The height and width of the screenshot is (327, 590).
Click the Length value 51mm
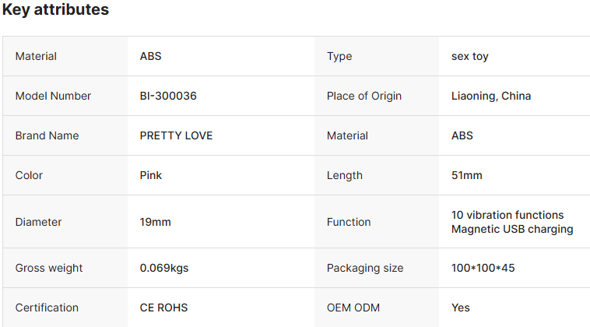pyautogui.click(x=467, y=175)
